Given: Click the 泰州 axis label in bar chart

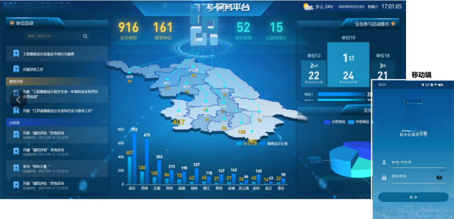Looking at the screenshot, I should (x=219, y=188).
